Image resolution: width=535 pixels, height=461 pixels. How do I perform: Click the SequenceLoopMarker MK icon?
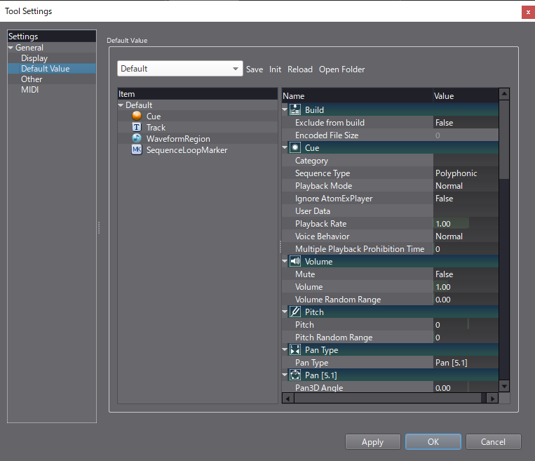137,150
